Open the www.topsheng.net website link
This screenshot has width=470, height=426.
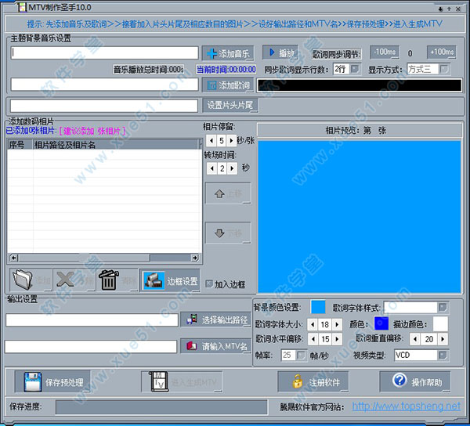coord(406,406)
